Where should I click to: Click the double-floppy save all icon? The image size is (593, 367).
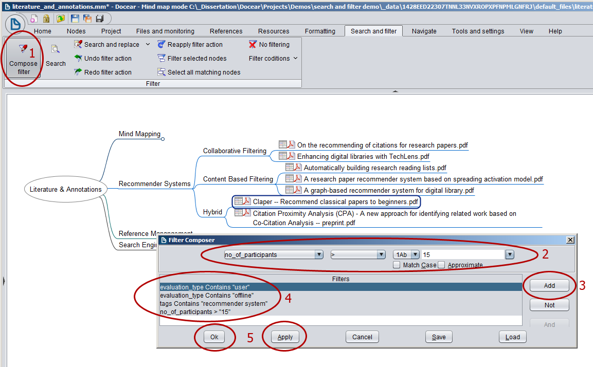pyautogui.click(x=87, y=19)
